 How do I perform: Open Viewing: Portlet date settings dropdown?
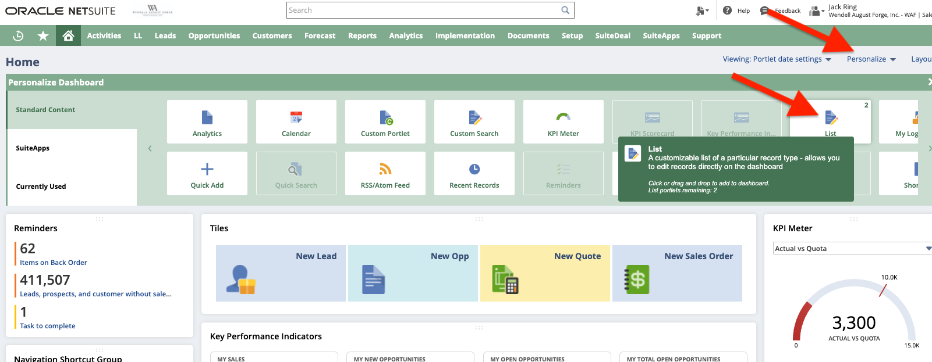[777, 59]
